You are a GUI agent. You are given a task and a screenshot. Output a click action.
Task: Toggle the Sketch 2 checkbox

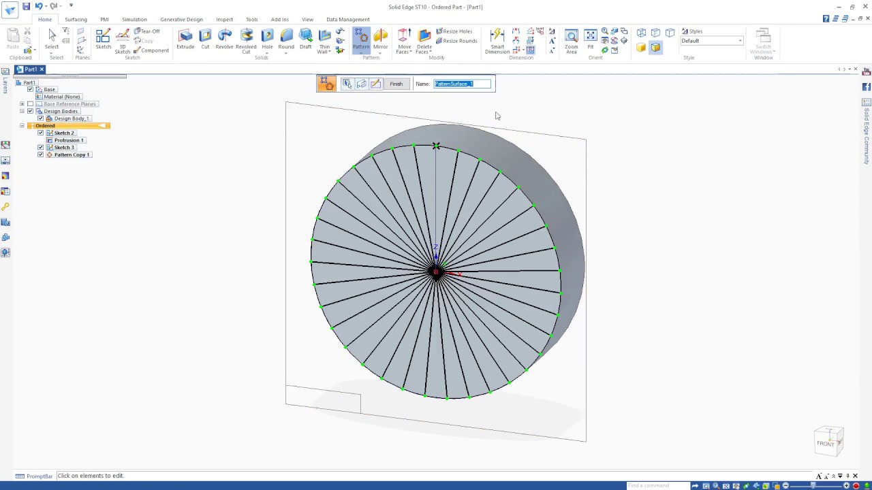point(40,133)
